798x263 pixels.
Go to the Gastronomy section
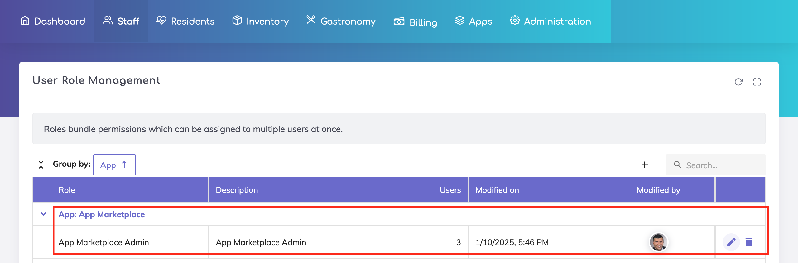(x=341, y=21)
